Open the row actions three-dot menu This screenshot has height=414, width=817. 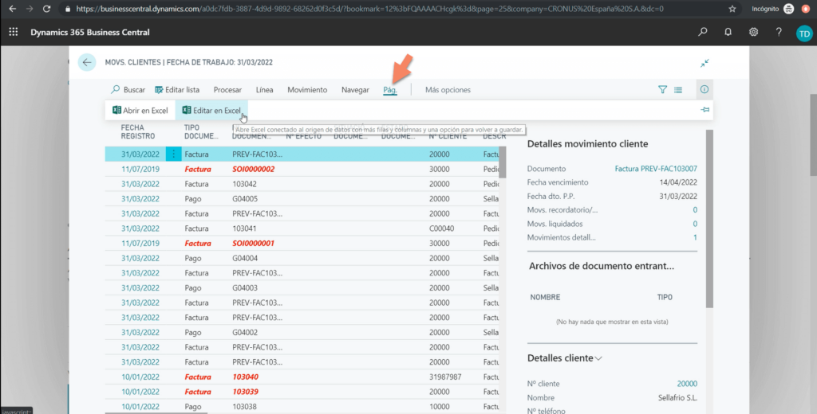coord(173,154)
